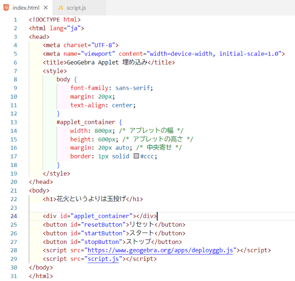Click startButton line with スタート
The image size is (295, 281).
pyautogui.click(x=114, y=233)
